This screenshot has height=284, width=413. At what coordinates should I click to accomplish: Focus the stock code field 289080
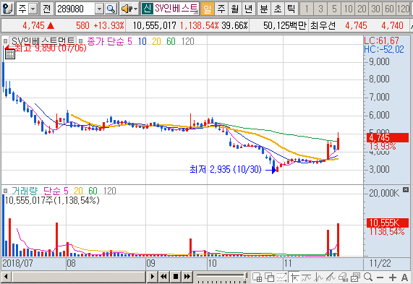(x=74, y=9)
